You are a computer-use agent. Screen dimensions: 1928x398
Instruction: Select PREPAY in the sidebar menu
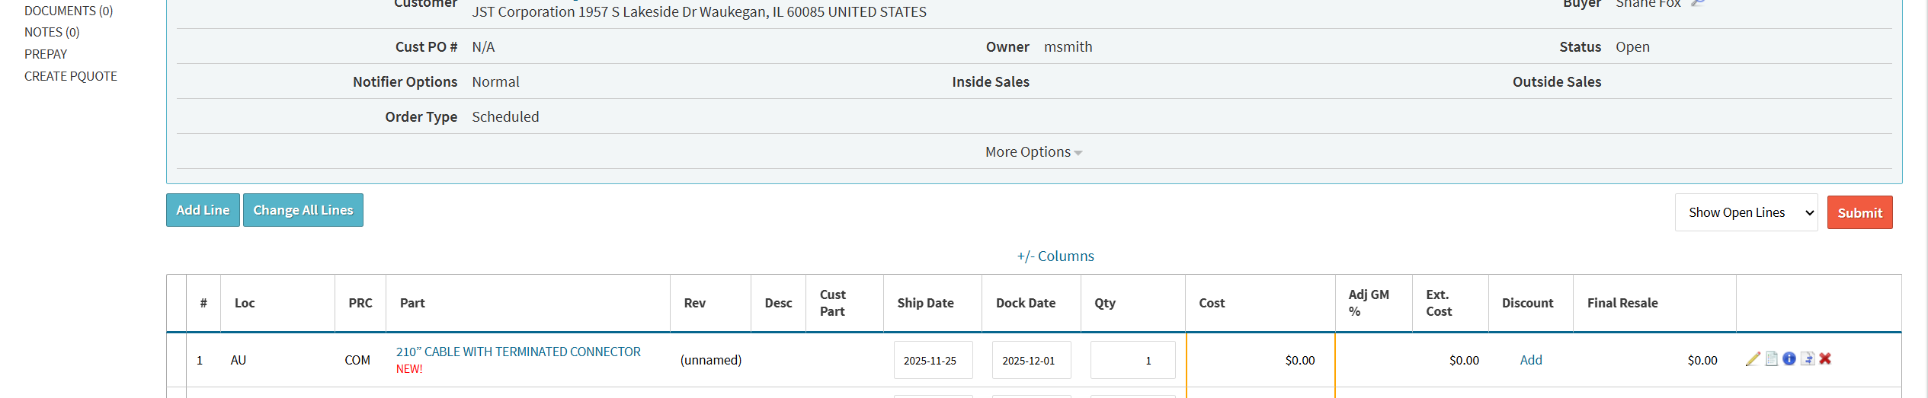click(46, 54)
